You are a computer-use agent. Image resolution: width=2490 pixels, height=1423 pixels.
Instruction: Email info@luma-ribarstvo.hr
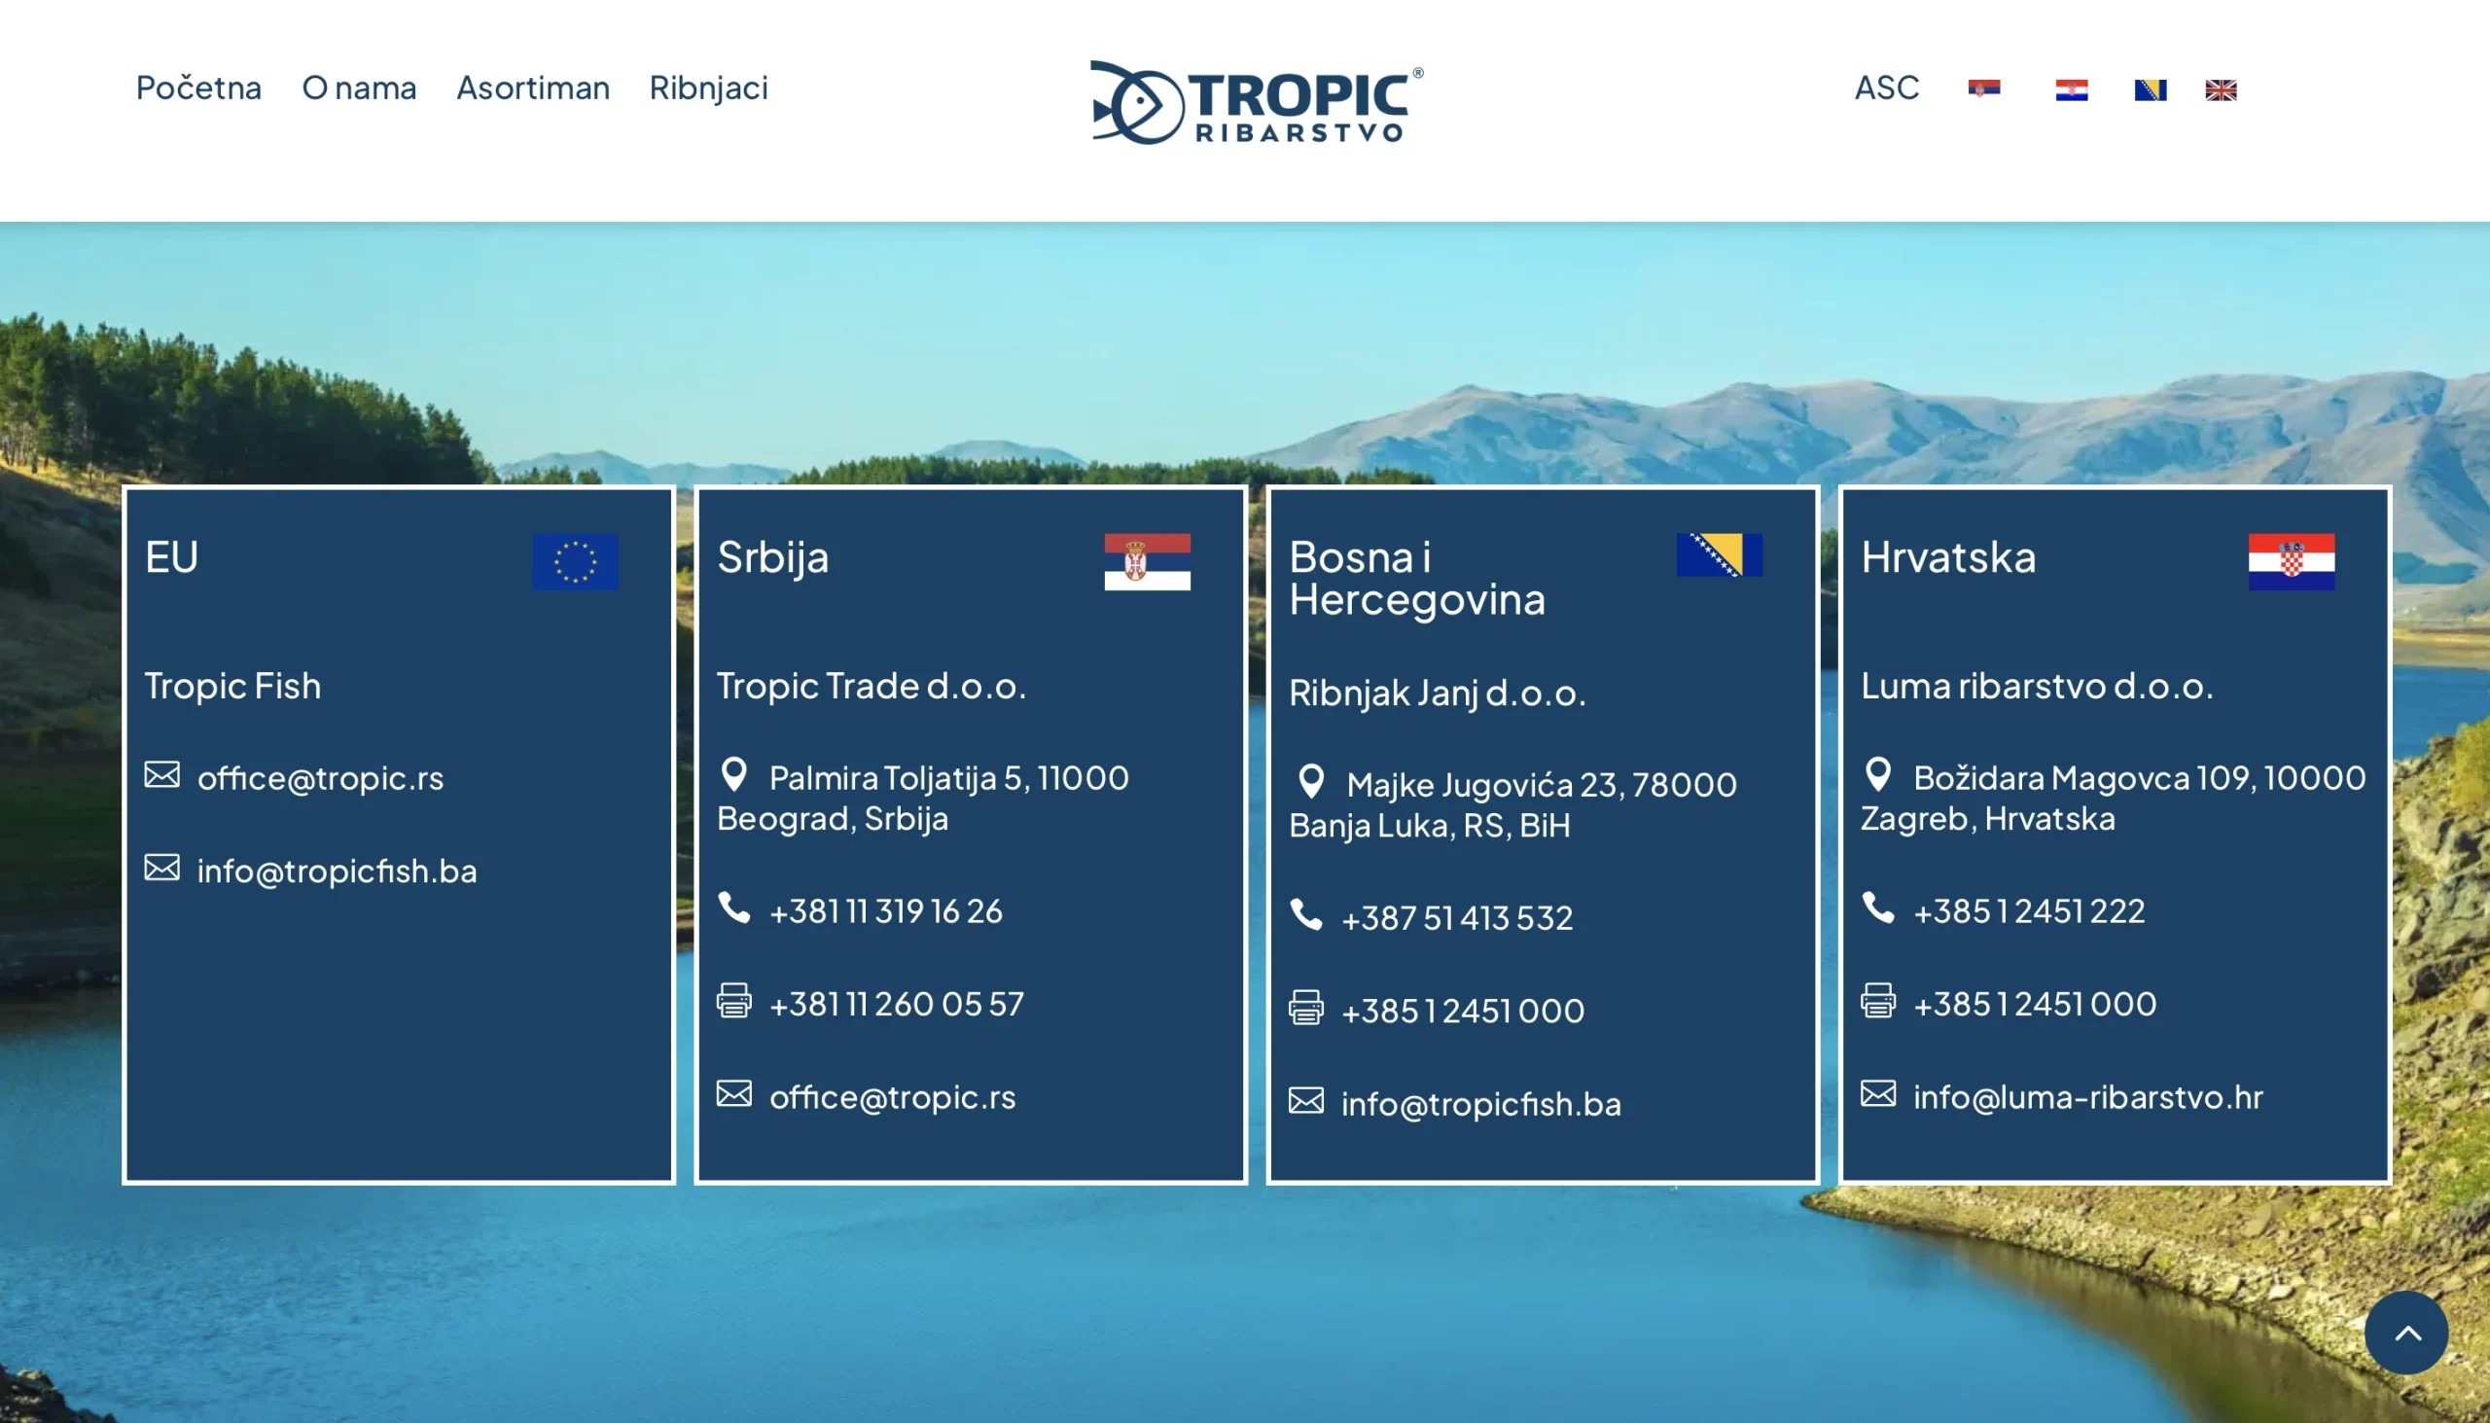(2088, 1097)
